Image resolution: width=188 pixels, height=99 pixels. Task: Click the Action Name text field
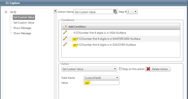point(96,12)
